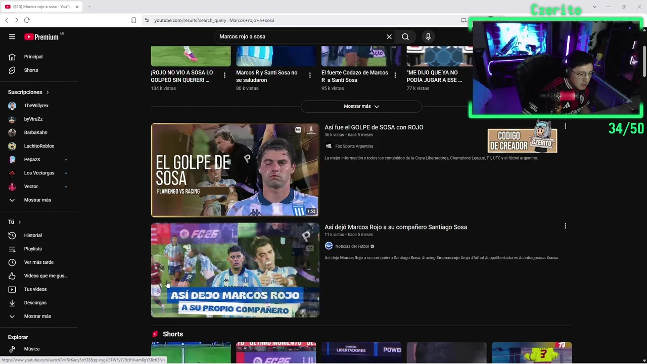Image resolution: width=647 pixels, height=364 pixels.
Task: Select the YouTube browser tab
Action: point(41,7)
